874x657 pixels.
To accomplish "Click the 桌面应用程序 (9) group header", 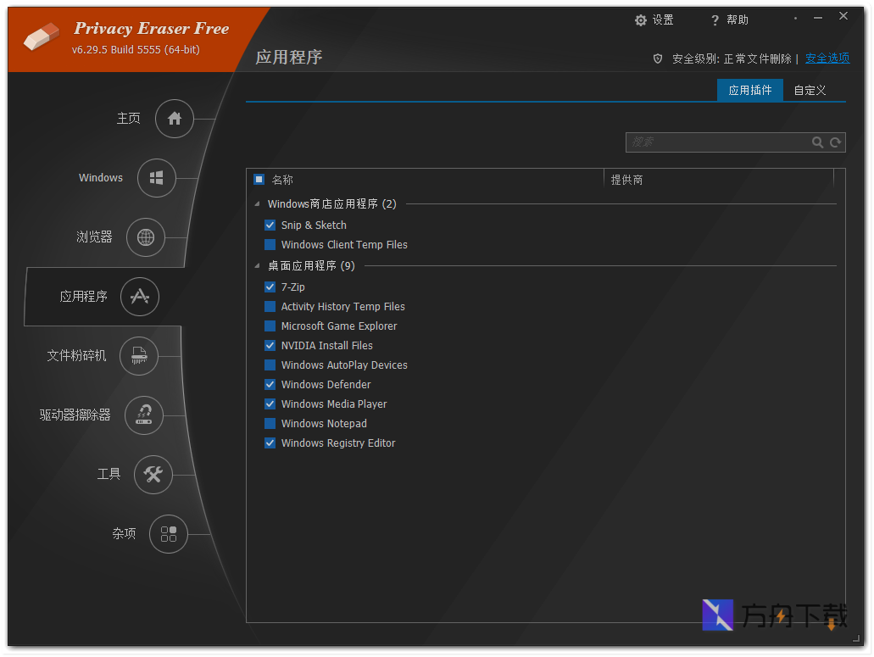I will 311,266.
